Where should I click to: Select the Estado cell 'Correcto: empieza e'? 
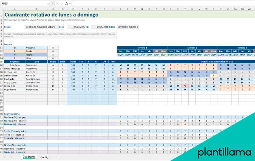coord(127,27)
